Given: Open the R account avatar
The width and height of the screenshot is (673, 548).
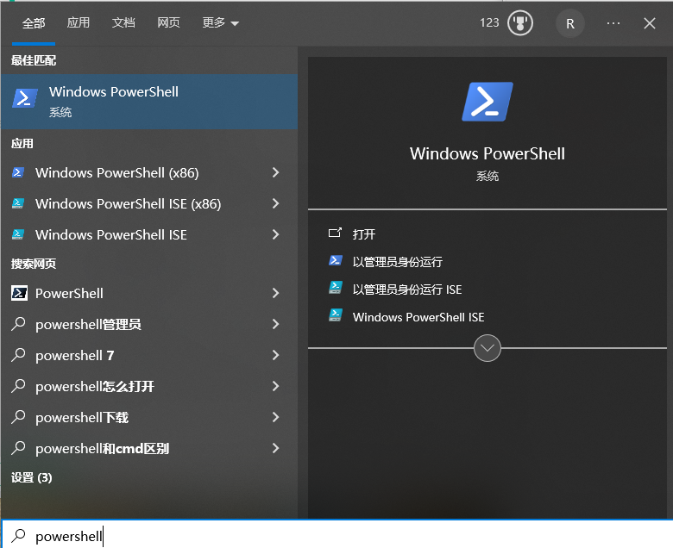Looking at the screenshot, I should point(570,23).
